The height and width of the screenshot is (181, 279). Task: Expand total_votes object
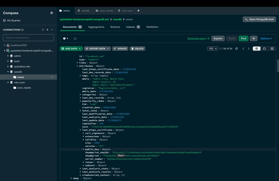tap(80, 111)
